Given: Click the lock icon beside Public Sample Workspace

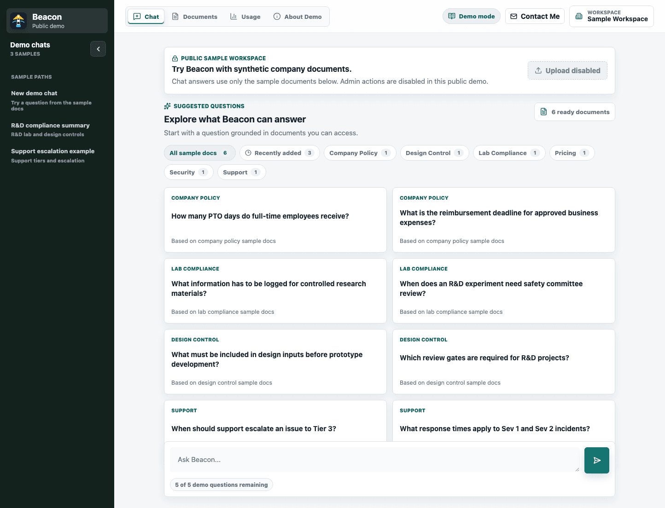Looking at the screenshot, I should tap(175, 58).
